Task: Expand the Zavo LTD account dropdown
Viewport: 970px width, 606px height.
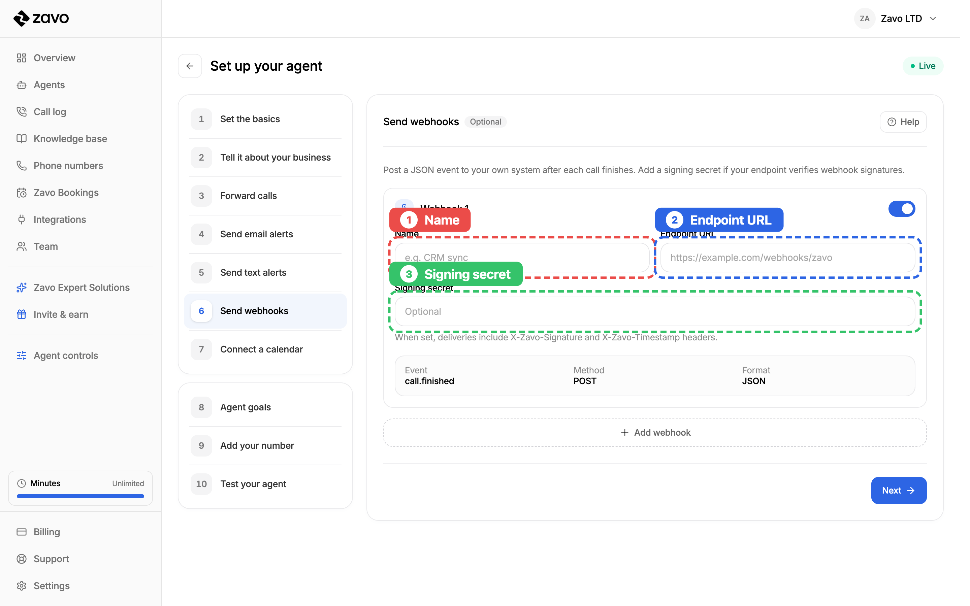Action: click(933, 19)
